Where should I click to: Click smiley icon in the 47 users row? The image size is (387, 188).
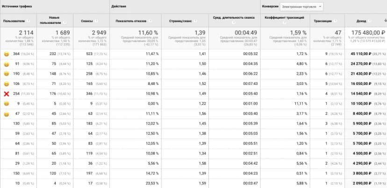click(x=7, y=114)
